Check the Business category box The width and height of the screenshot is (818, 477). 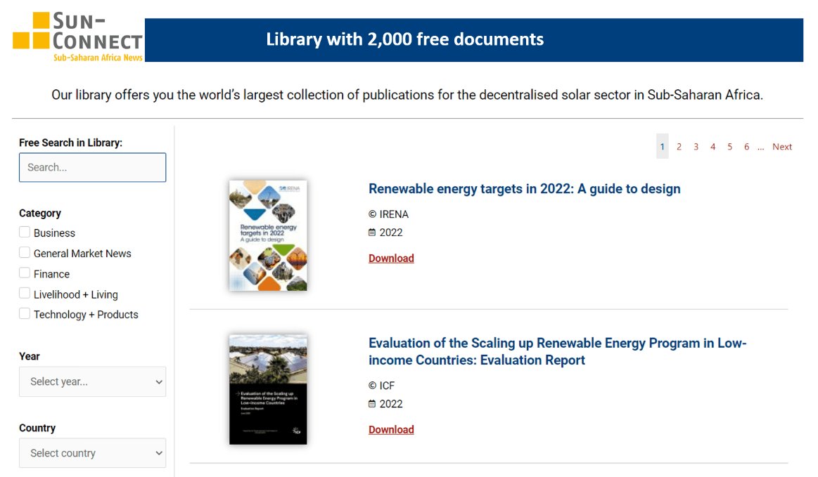coord(25,232)
